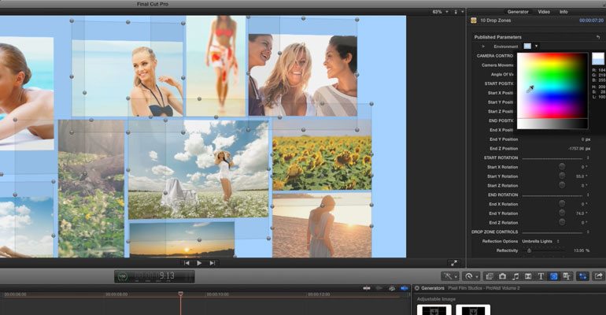Click the timeline playhead marker

point(180,294)
